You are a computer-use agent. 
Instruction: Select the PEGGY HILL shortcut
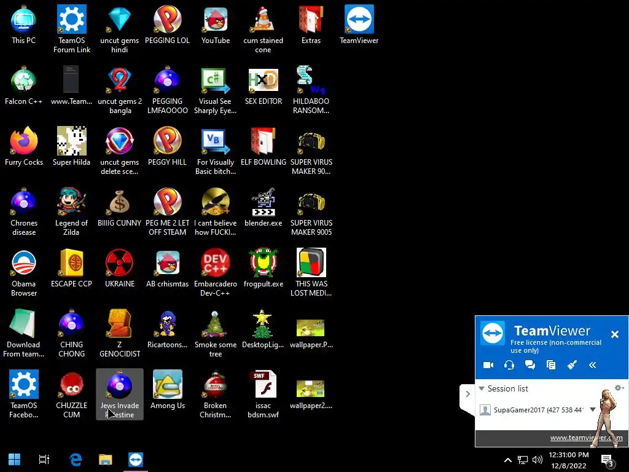click(167, 146)
